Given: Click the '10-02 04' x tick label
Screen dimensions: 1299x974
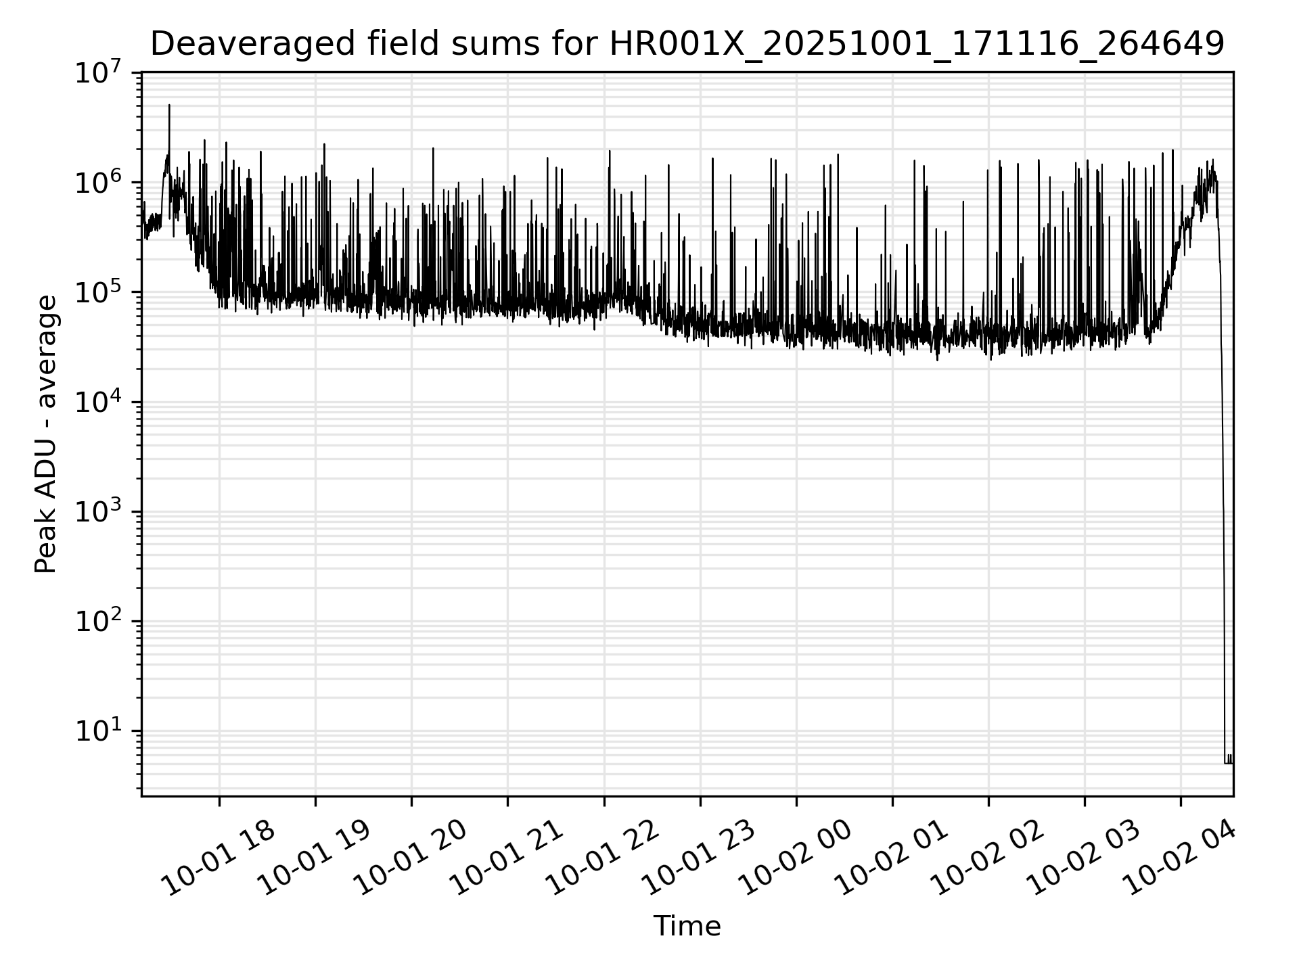Looking at the screenshot, I should point(1180,858).
